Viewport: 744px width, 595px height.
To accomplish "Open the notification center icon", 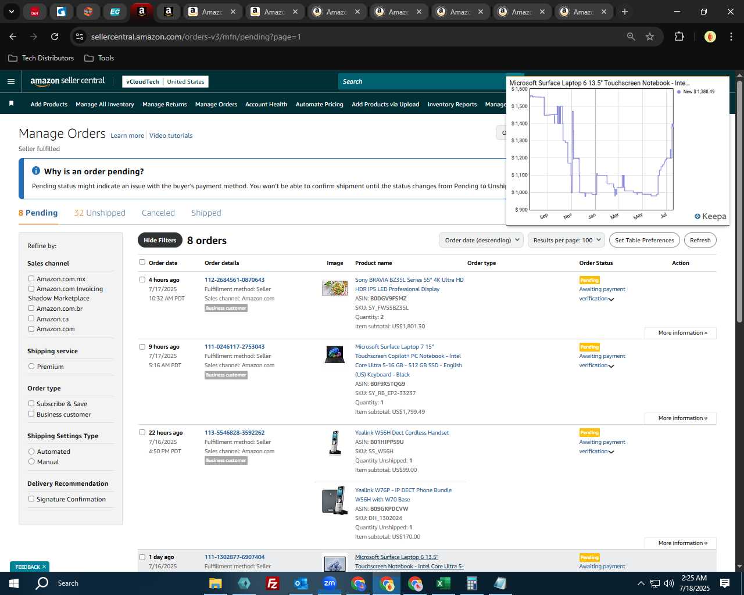I will [x=725, y=583].
